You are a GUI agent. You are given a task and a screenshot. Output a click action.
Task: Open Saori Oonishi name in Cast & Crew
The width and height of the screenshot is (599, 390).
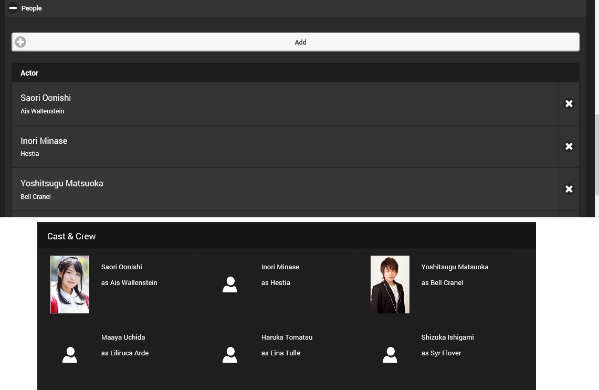[121, 267]
